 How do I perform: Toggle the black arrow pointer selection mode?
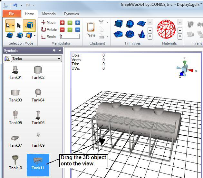pyautogui.click(x=19, y=25)
